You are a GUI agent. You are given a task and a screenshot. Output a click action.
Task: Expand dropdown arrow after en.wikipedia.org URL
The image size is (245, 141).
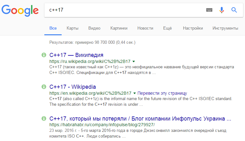[x=135, y=93]
